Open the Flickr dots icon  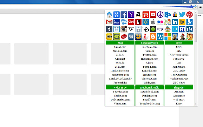[x=160, y=22]
